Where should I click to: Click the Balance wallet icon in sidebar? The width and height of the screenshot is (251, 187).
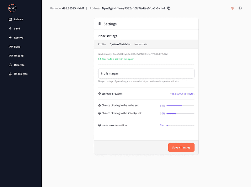(10, 19)
